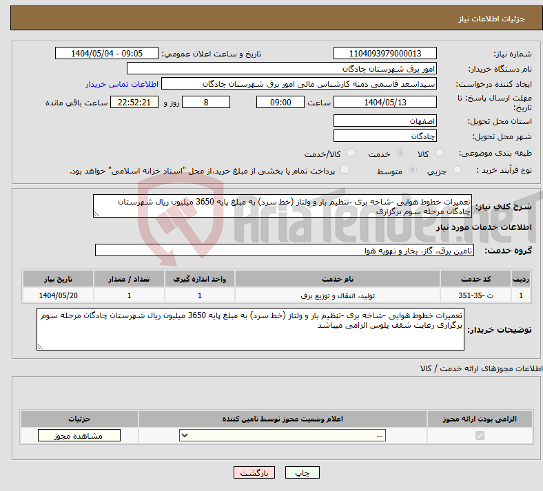Click the buyer organization name field
543x491 pixels.
pyautogui.click(x=282, y=68)
